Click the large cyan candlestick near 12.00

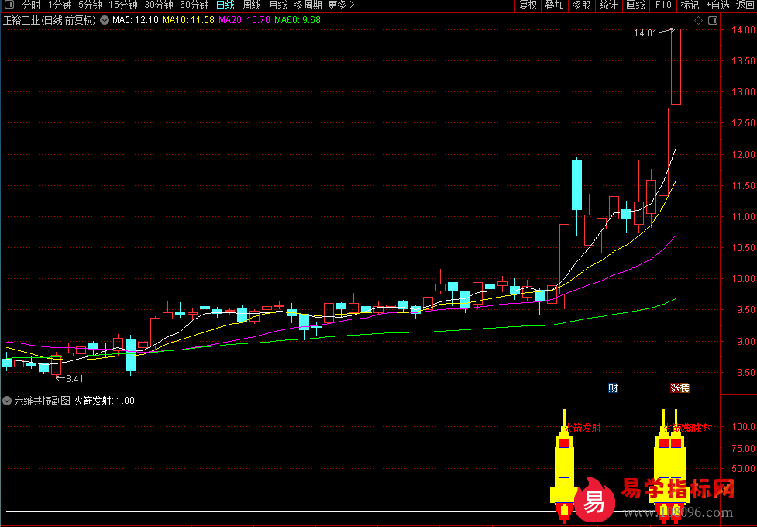tap(577, 185)
